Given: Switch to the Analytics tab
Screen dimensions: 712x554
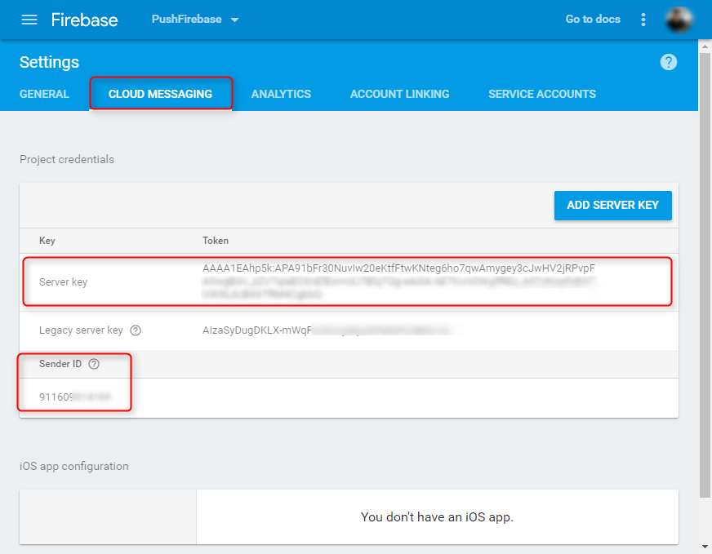Looking at the screenshot, I should 281,94.
